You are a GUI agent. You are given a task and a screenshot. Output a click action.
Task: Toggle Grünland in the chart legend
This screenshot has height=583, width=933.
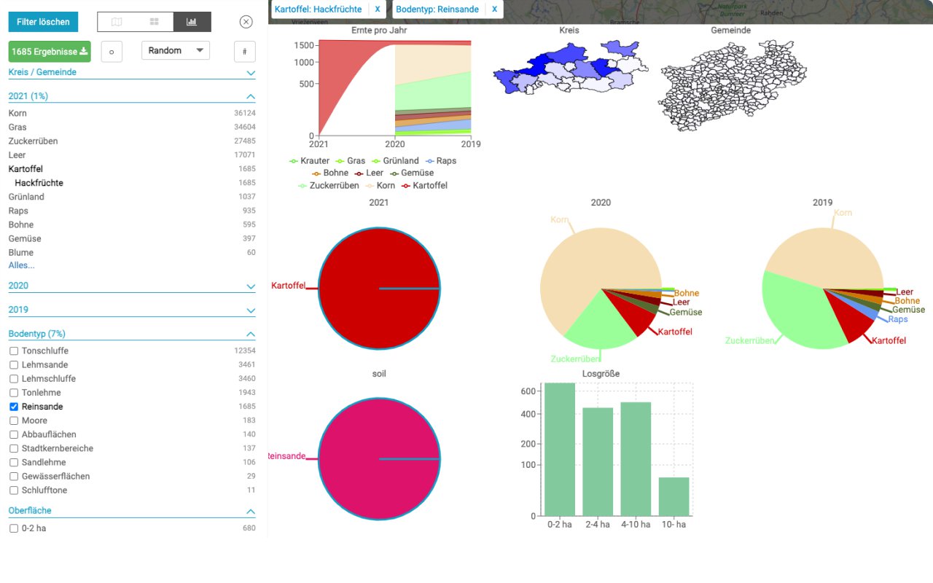[395, 161]
